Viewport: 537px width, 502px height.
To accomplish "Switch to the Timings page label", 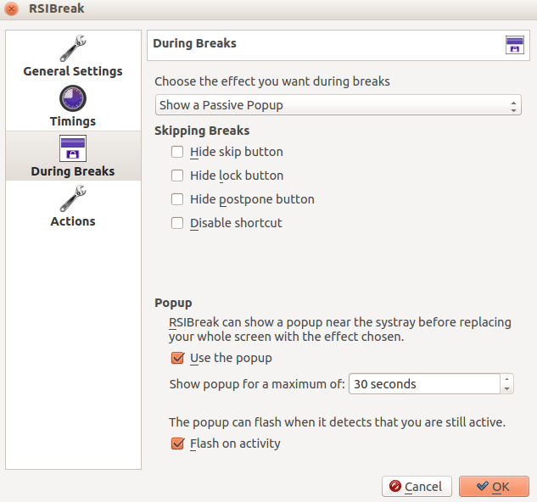I will click(x=73, y=121).
